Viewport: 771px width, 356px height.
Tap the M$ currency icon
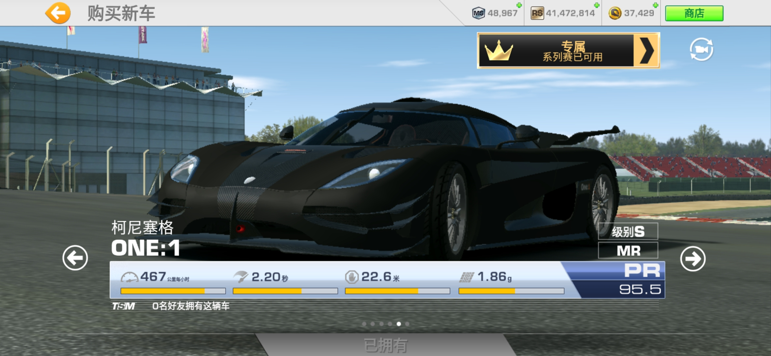click(478, 13)
